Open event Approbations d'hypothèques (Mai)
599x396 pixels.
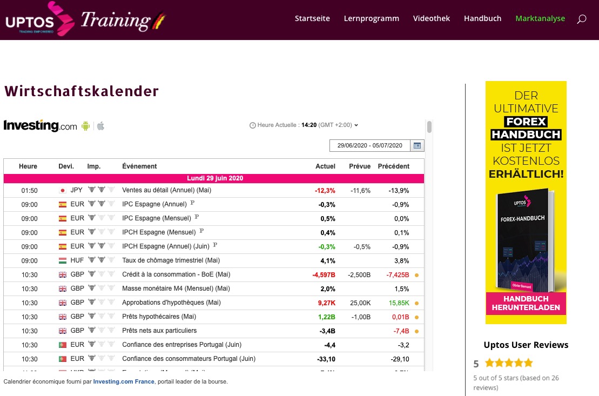[x=171, y=303]
